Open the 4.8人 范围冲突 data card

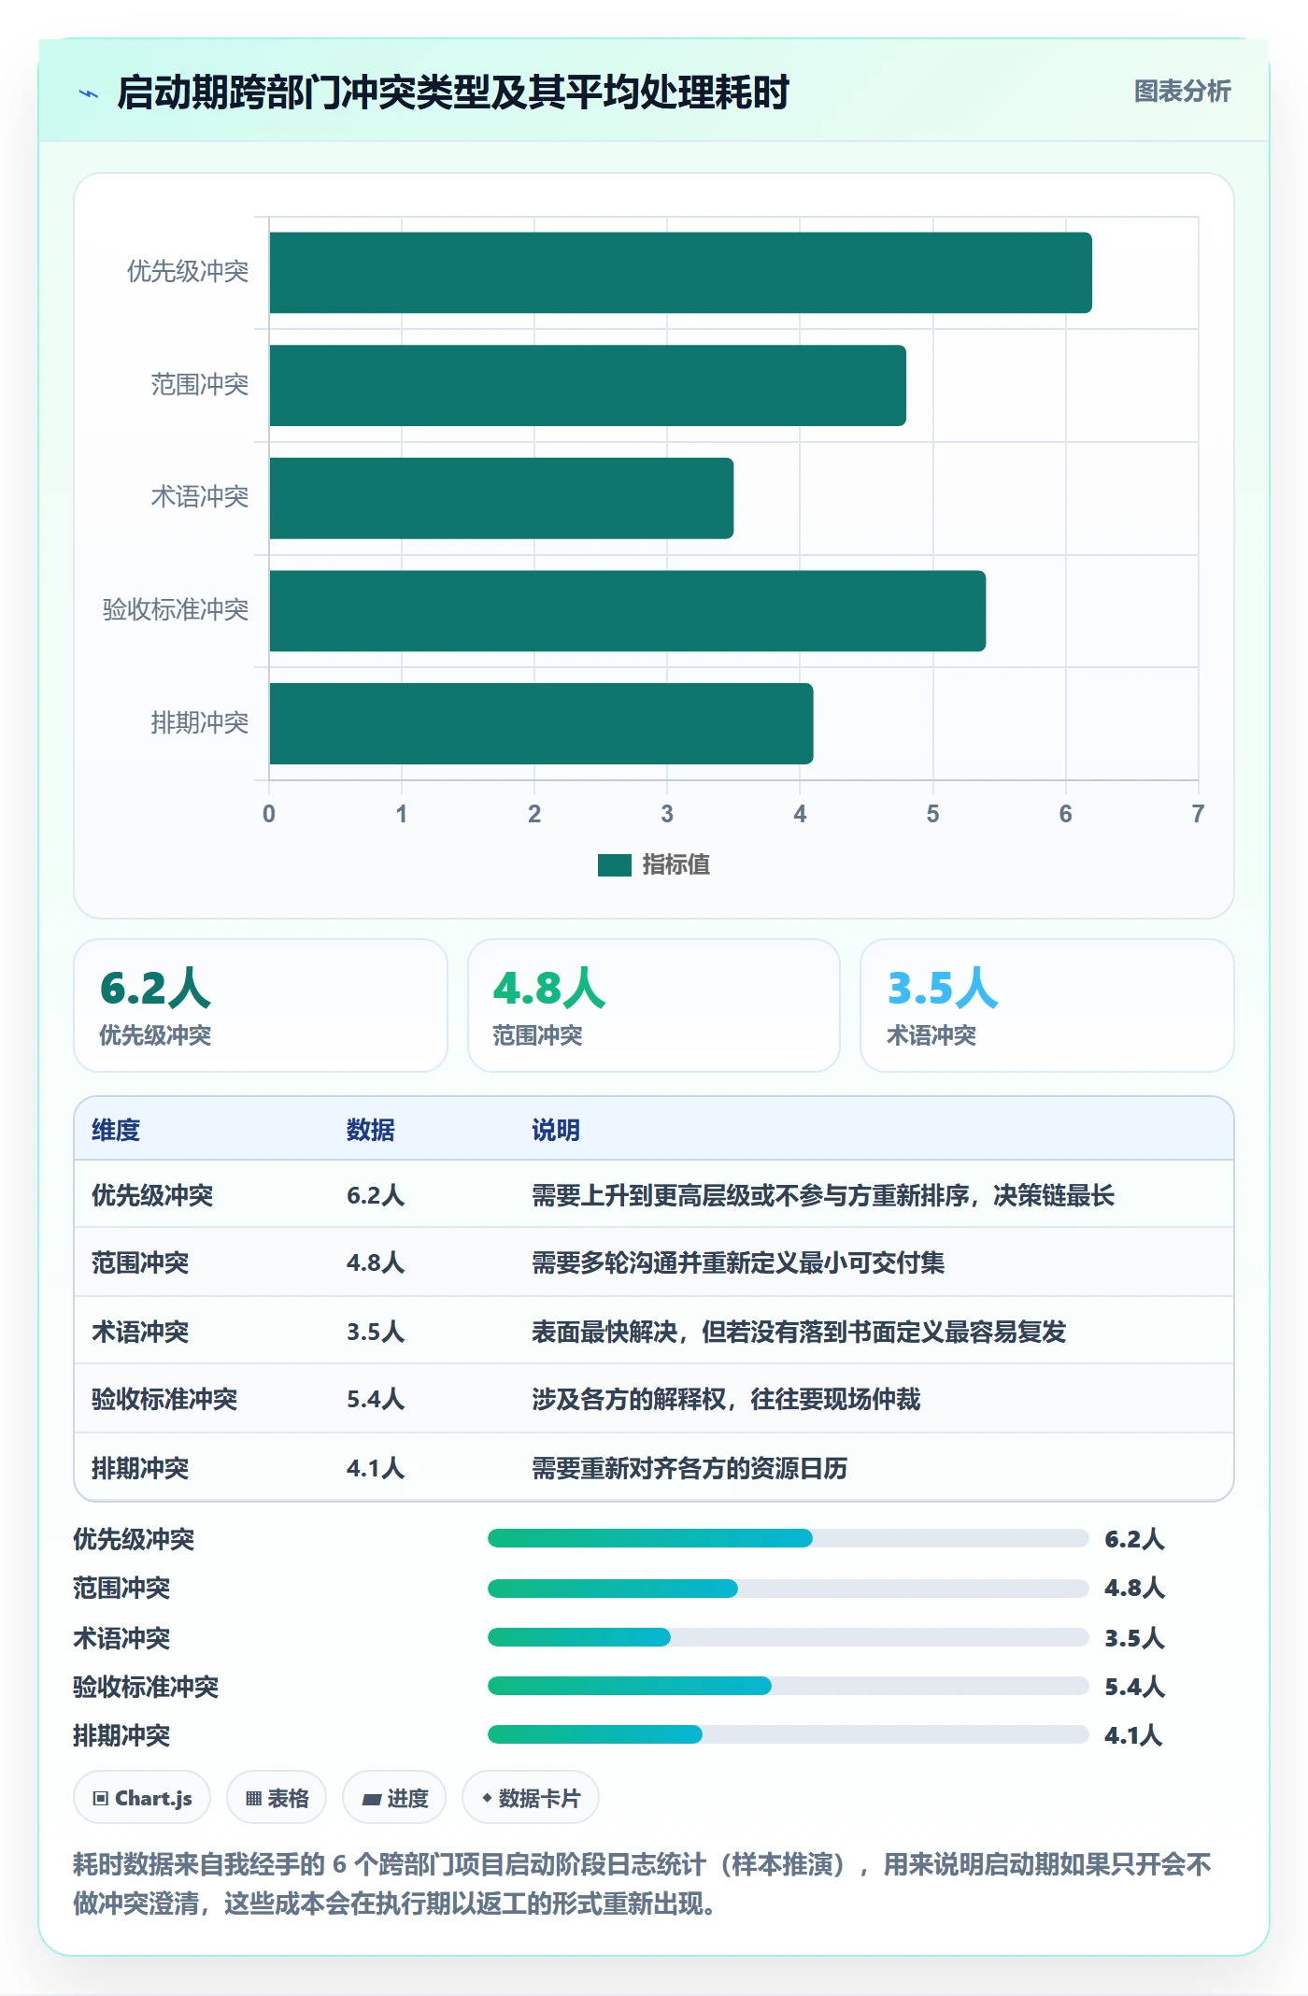(x=654, y=1005)
